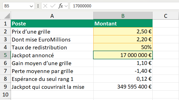Screen dimensions: 179x100
Task: Open the Insert Function fx dialog
Action: coord(61,6)
